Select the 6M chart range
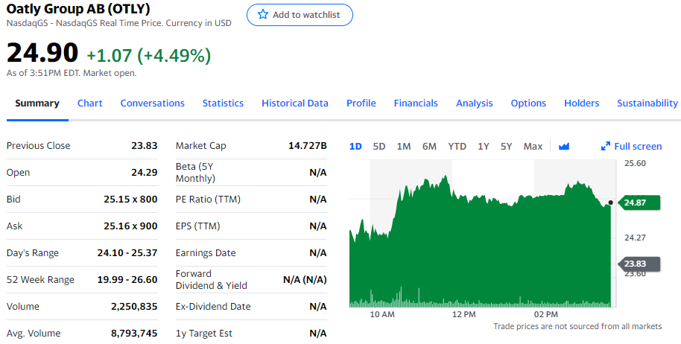The height and width of the screenshot is (344, 681). click(x=429, y=146)
